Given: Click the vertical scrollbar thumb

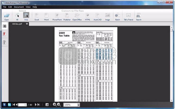Looking at the screenshot, I should tap(171, 30).
